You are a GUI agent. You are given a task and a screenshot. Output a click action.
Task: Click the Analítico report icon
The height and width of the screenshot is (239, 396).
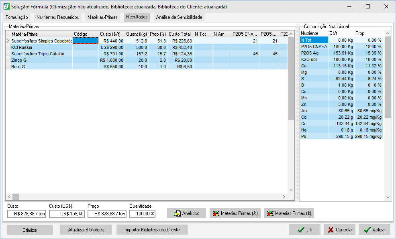pos(177,213)
